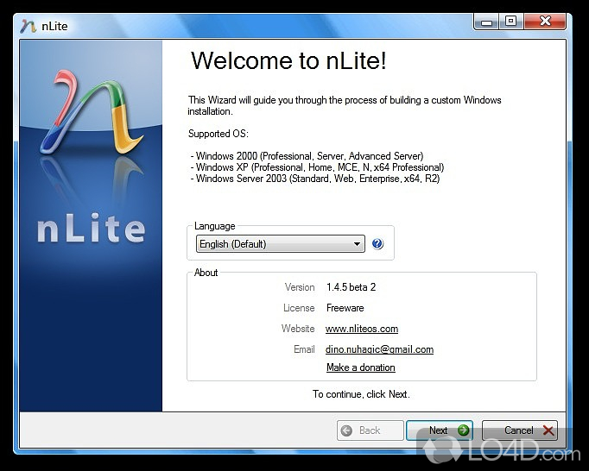Viewport: 589px width, 471px height.
Task: Click the Make a donation link
Action: click(x=361, y=367)
